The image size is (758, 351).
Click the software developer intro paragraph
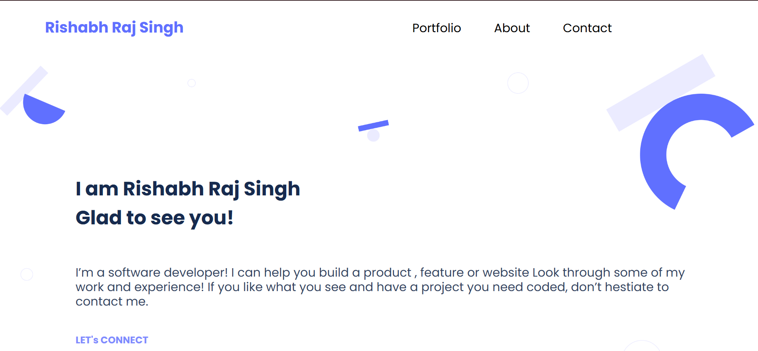pos(380,287)
